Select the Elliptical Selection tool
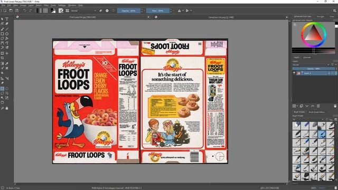Viewport: 338px width, 190px height. [7, 89]
